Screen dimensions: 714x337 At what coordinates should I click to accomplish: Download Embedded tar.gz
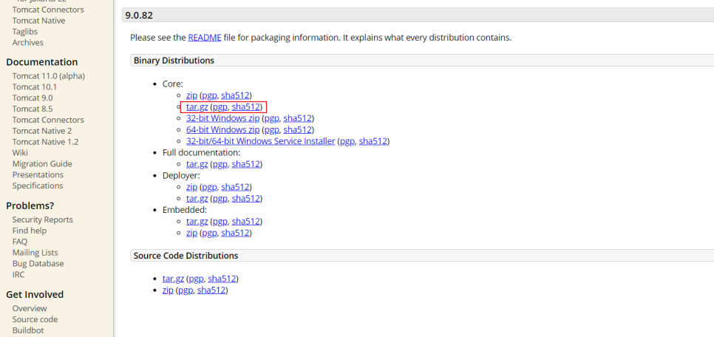tap(197, 222)
